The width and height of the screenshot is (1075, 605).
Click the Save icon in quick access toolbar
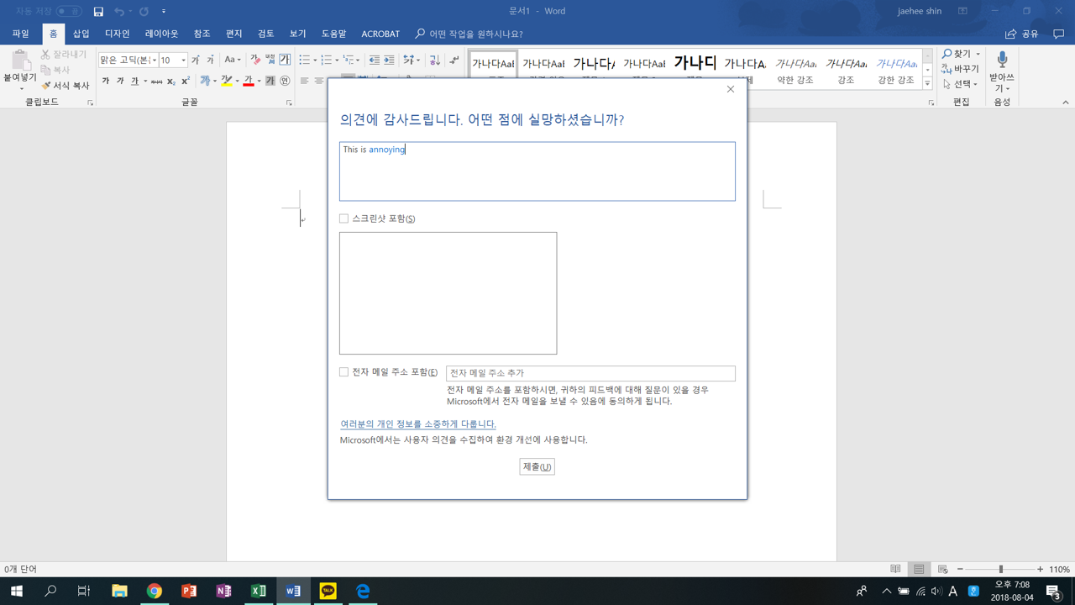[x=98, y=12]
